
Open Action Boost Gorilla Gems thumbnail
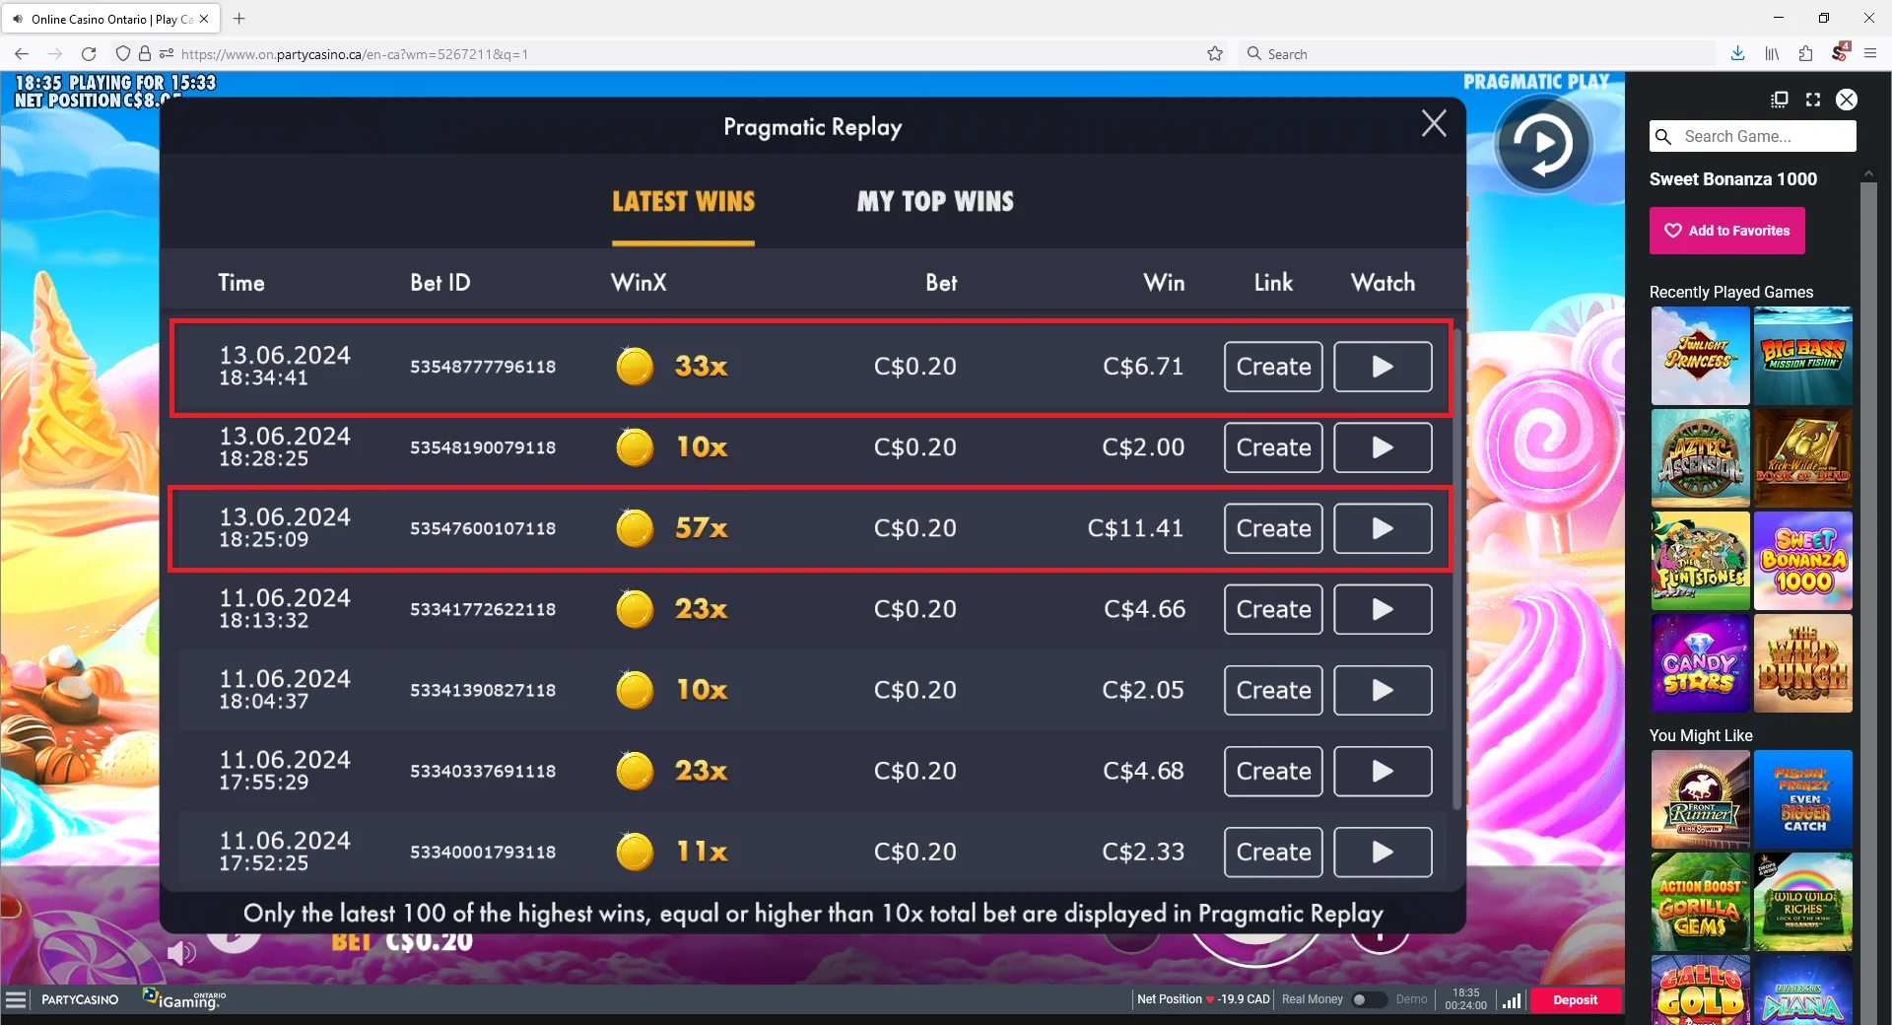tap(1700, 902)
